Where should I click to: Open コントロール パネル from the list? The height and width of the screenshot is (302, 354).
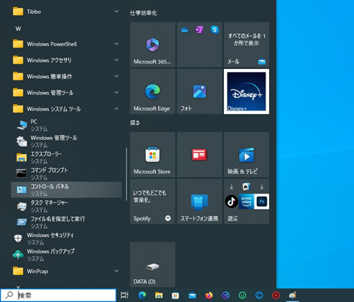(x=66, y=190)
